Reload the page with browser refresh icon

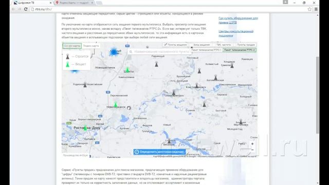26,9
